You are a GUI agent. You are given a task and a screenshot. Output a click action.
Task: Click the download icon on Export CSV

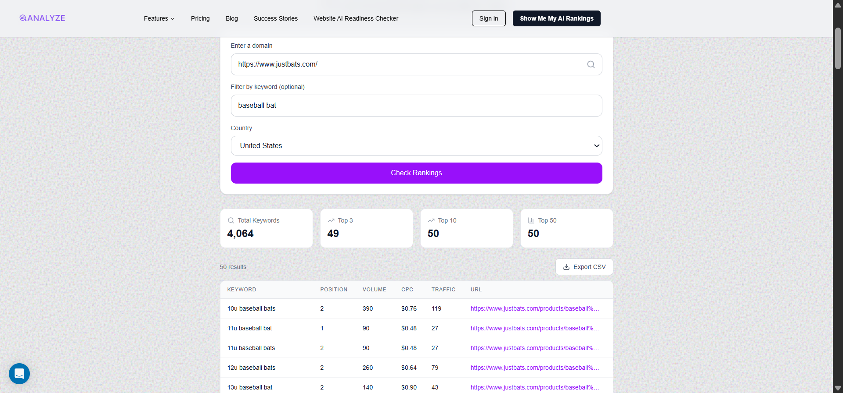(566, 267)
